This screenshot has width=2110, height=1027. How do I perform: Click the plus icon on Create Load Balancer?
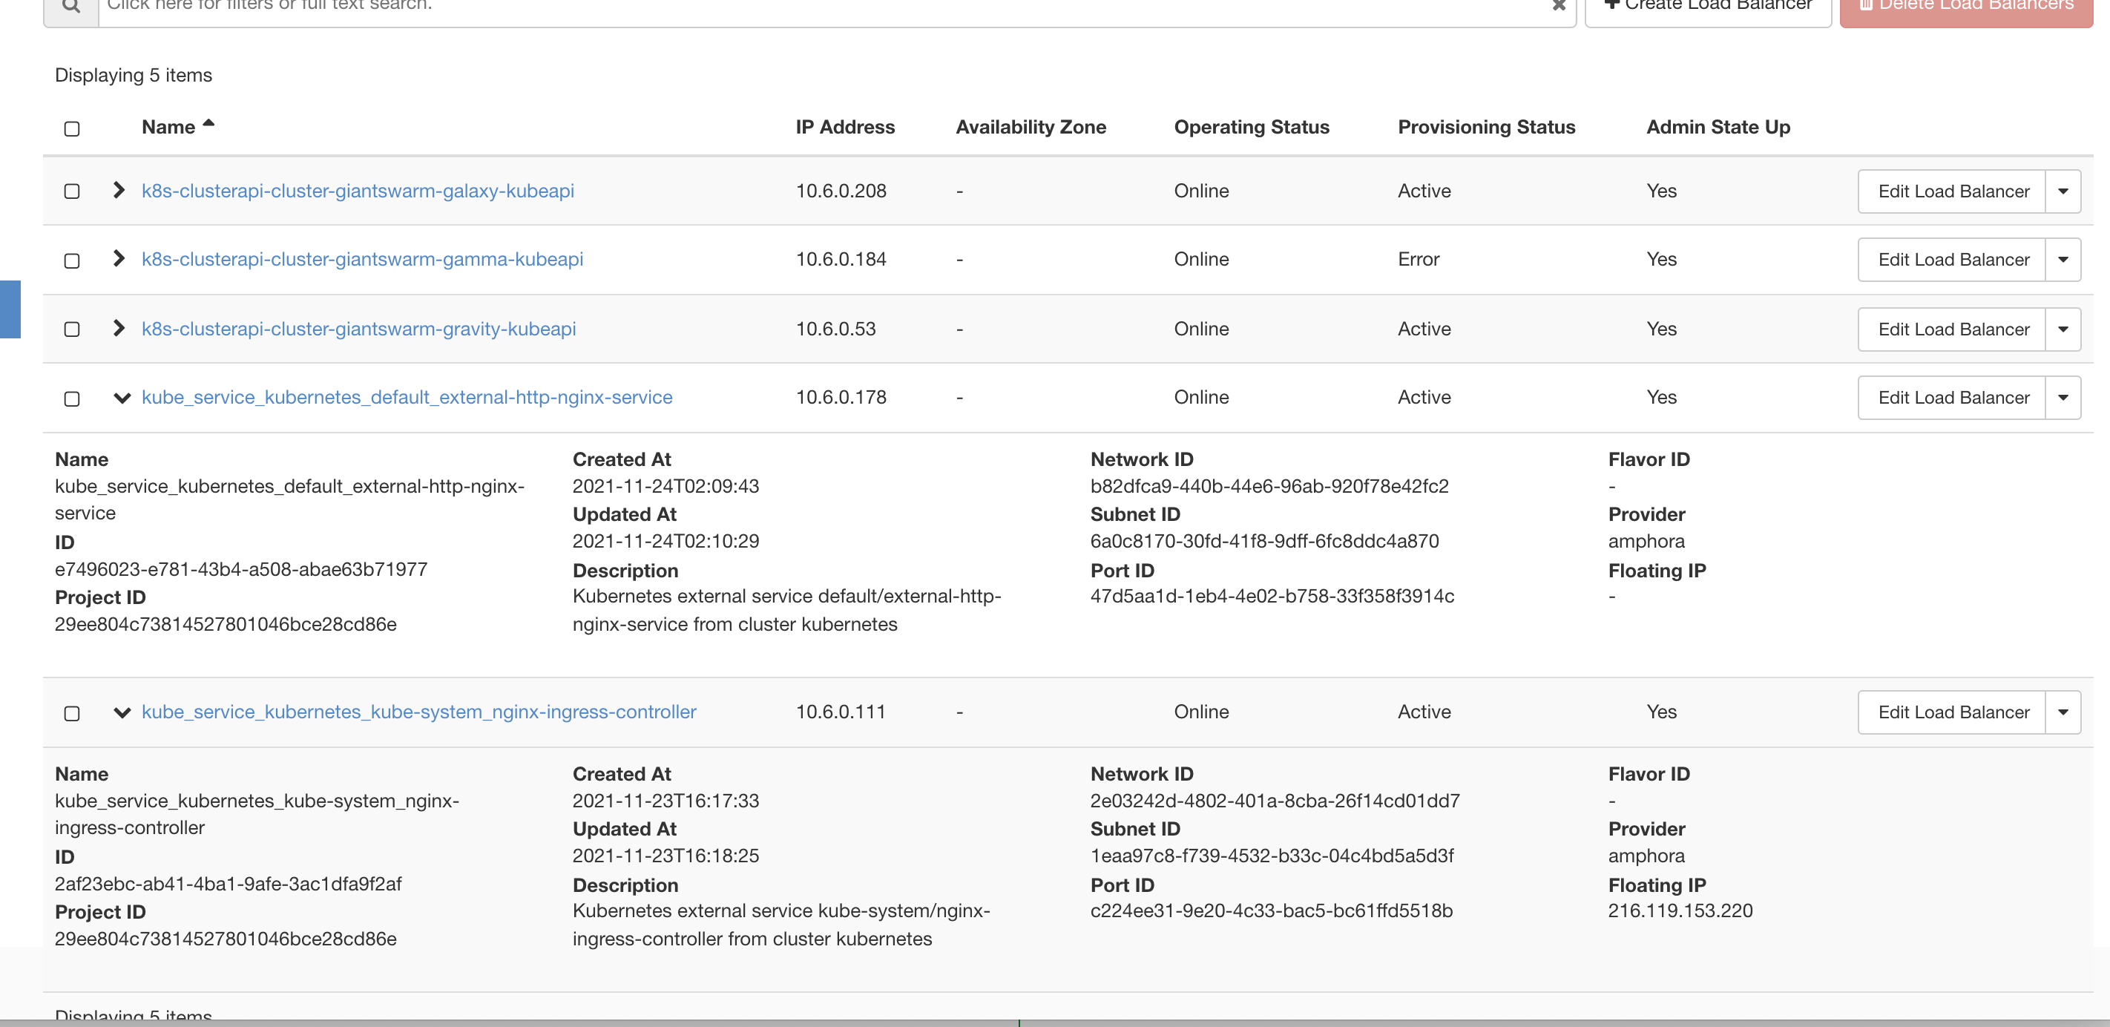coord(1612,4)
